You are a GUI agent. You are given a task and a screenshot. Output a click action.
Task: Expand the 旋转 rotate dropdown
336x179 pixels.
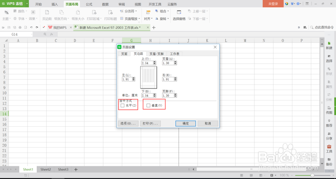168,19
